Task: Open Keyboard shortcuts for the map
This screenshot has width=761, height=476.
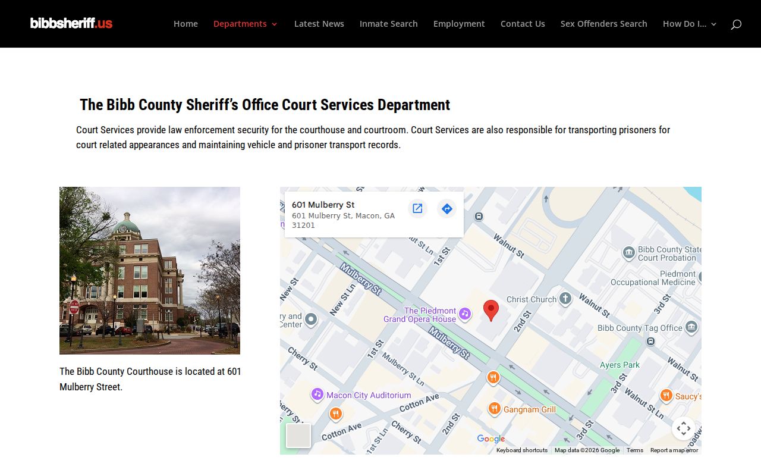Action: [522, 450]
